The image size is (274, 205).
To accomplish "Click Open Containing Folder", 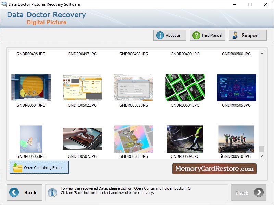I will [x=39, y=168].
